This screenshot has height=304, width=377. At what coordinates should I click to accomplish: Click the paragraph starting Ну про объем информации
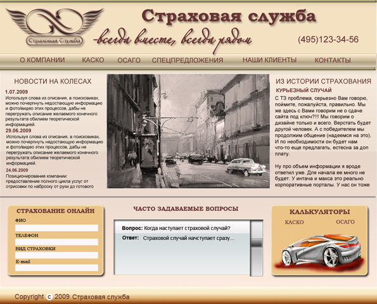[323, 175]
